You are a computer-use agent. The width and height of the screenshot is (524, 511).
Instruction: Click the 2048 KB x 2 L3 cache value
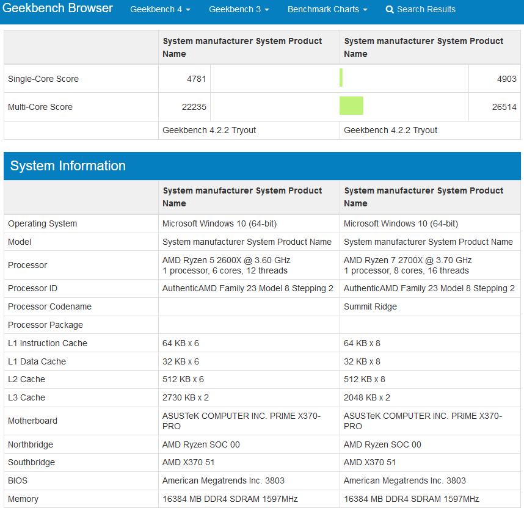point(367,397)
